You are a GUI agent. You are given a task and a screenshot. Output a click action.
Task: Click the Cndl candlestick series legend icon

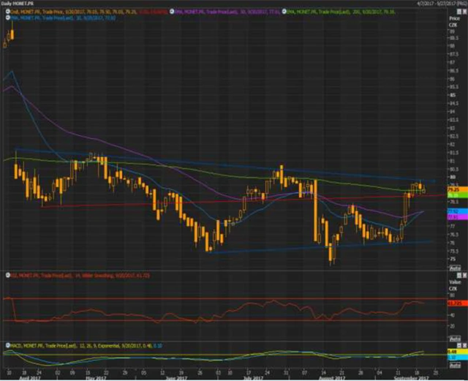tap(6, 12)
